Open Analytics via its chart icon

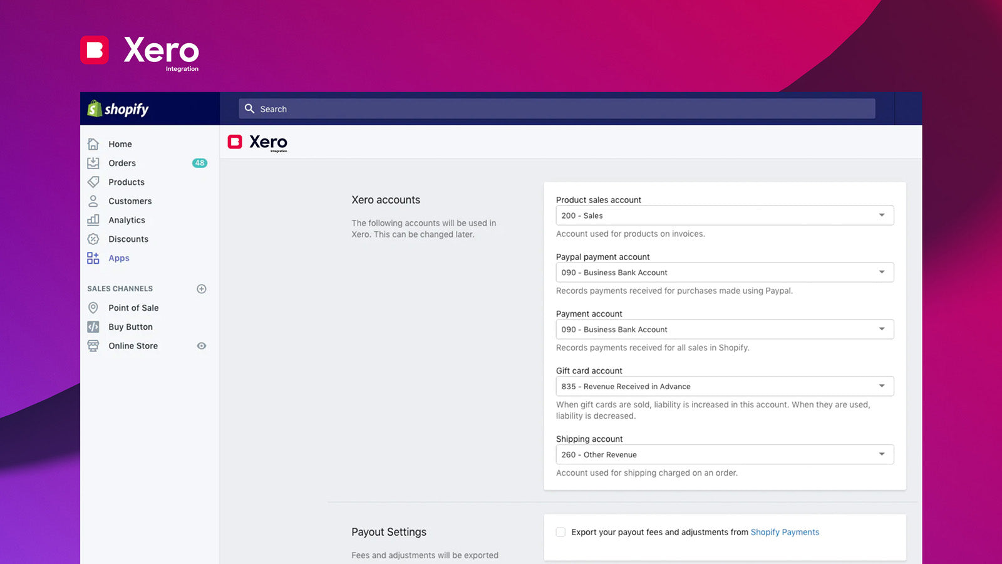pyautogui.click(x=93, y=220)
